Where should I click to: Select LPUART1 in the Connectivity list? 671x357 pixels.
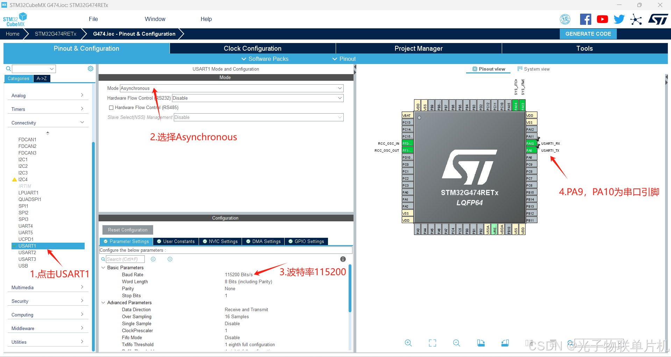tap(28, 193)
